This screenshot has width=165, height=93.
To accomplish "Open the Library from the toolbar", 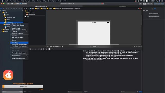I will 141,4.
